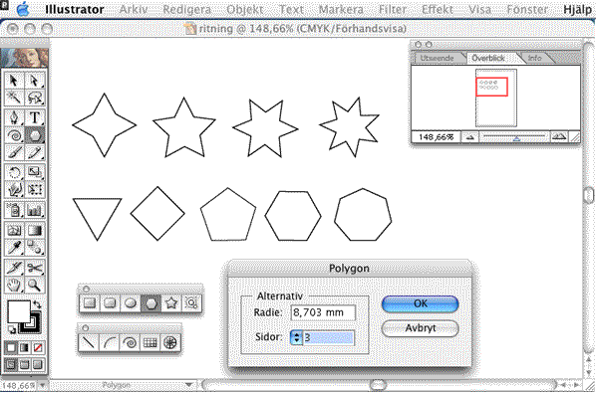596x393 pixels.
Task: Activate the Rotate tool
Action: [14, 172]
